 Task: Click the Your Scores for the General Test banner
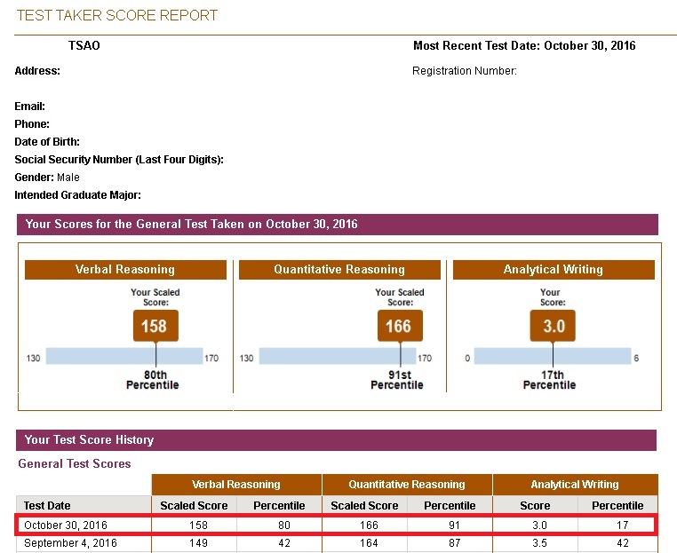coord(338,225)
